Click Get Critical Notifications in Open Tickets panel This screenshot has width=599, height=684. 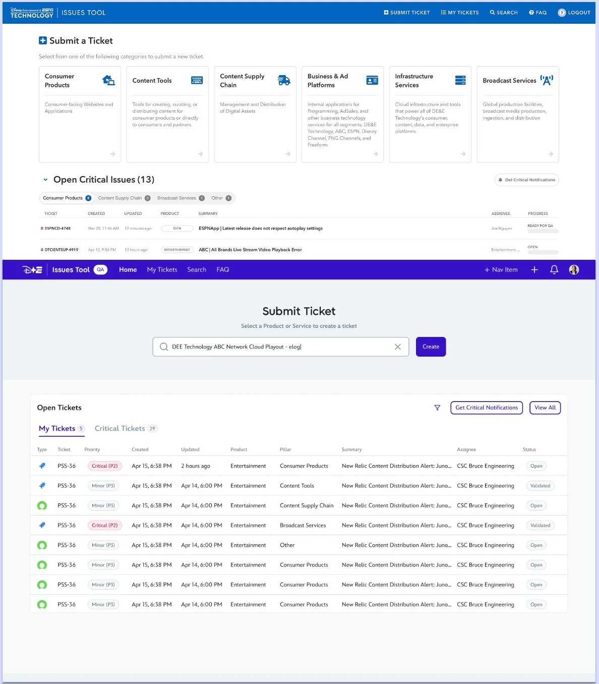(x=487, y=408)
